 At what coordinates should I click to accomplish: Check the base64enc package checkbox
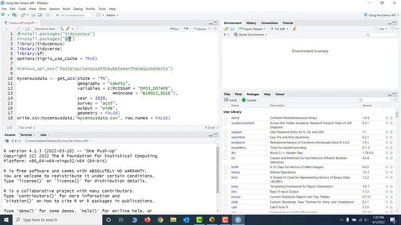226,147
